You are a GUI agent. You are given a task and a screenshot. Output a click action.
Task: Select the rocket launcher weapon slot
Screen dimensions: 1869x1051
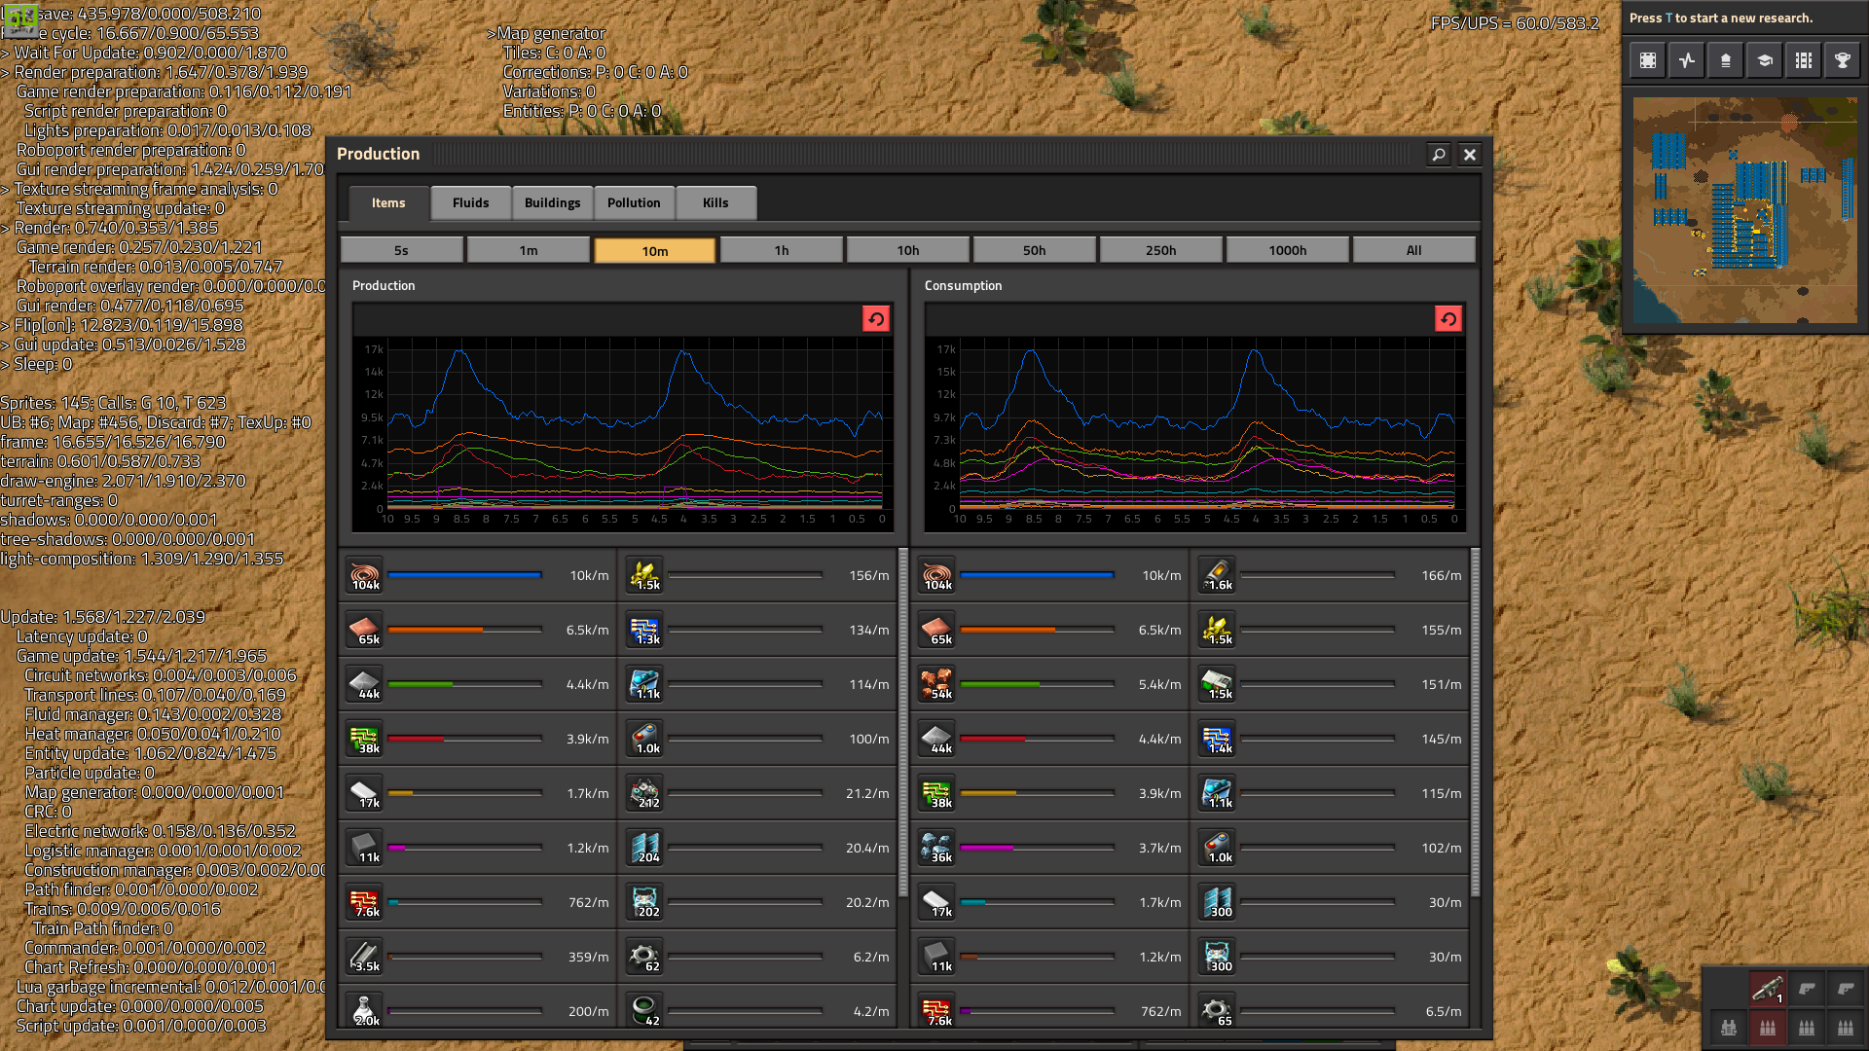pos(1768,989)
